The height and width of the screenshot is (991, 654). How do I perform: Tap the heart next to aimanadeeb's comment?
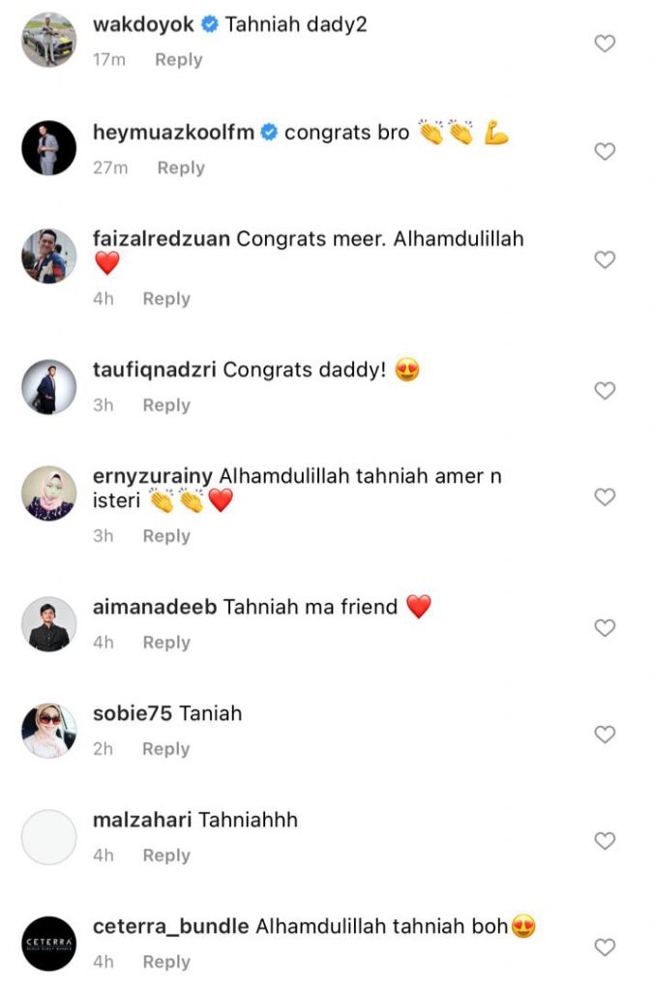click(605, 627)
